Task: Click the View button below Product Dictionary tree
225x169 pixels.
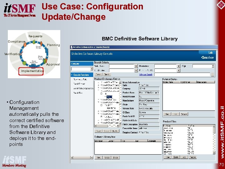Action: click(x=98, y=131)
